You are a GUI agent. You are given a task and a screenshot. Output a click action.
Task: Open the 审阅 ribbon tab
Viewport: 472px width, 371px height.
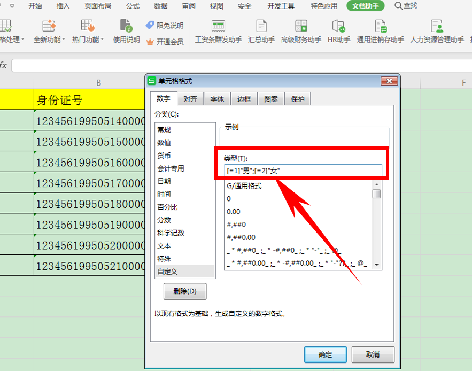click(x=189, y=6)
